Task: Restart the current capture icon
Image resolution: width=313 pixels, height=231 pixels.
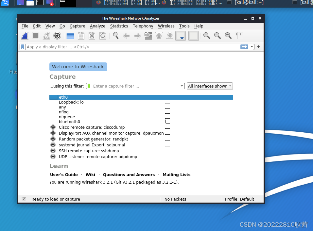Action: (46, 36)
